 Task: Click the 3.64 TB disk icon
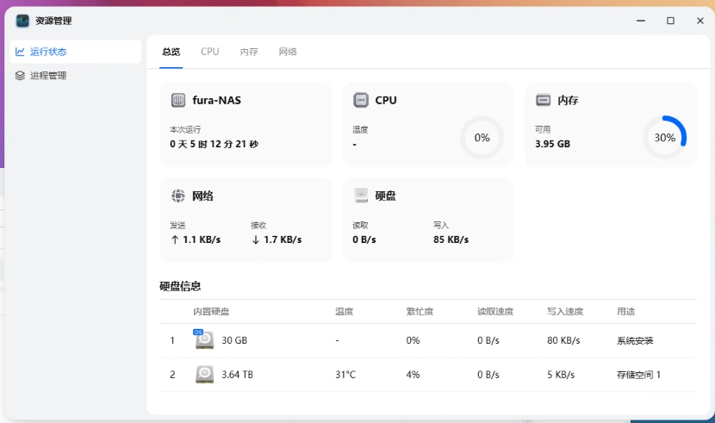click(x=204, y=374)
